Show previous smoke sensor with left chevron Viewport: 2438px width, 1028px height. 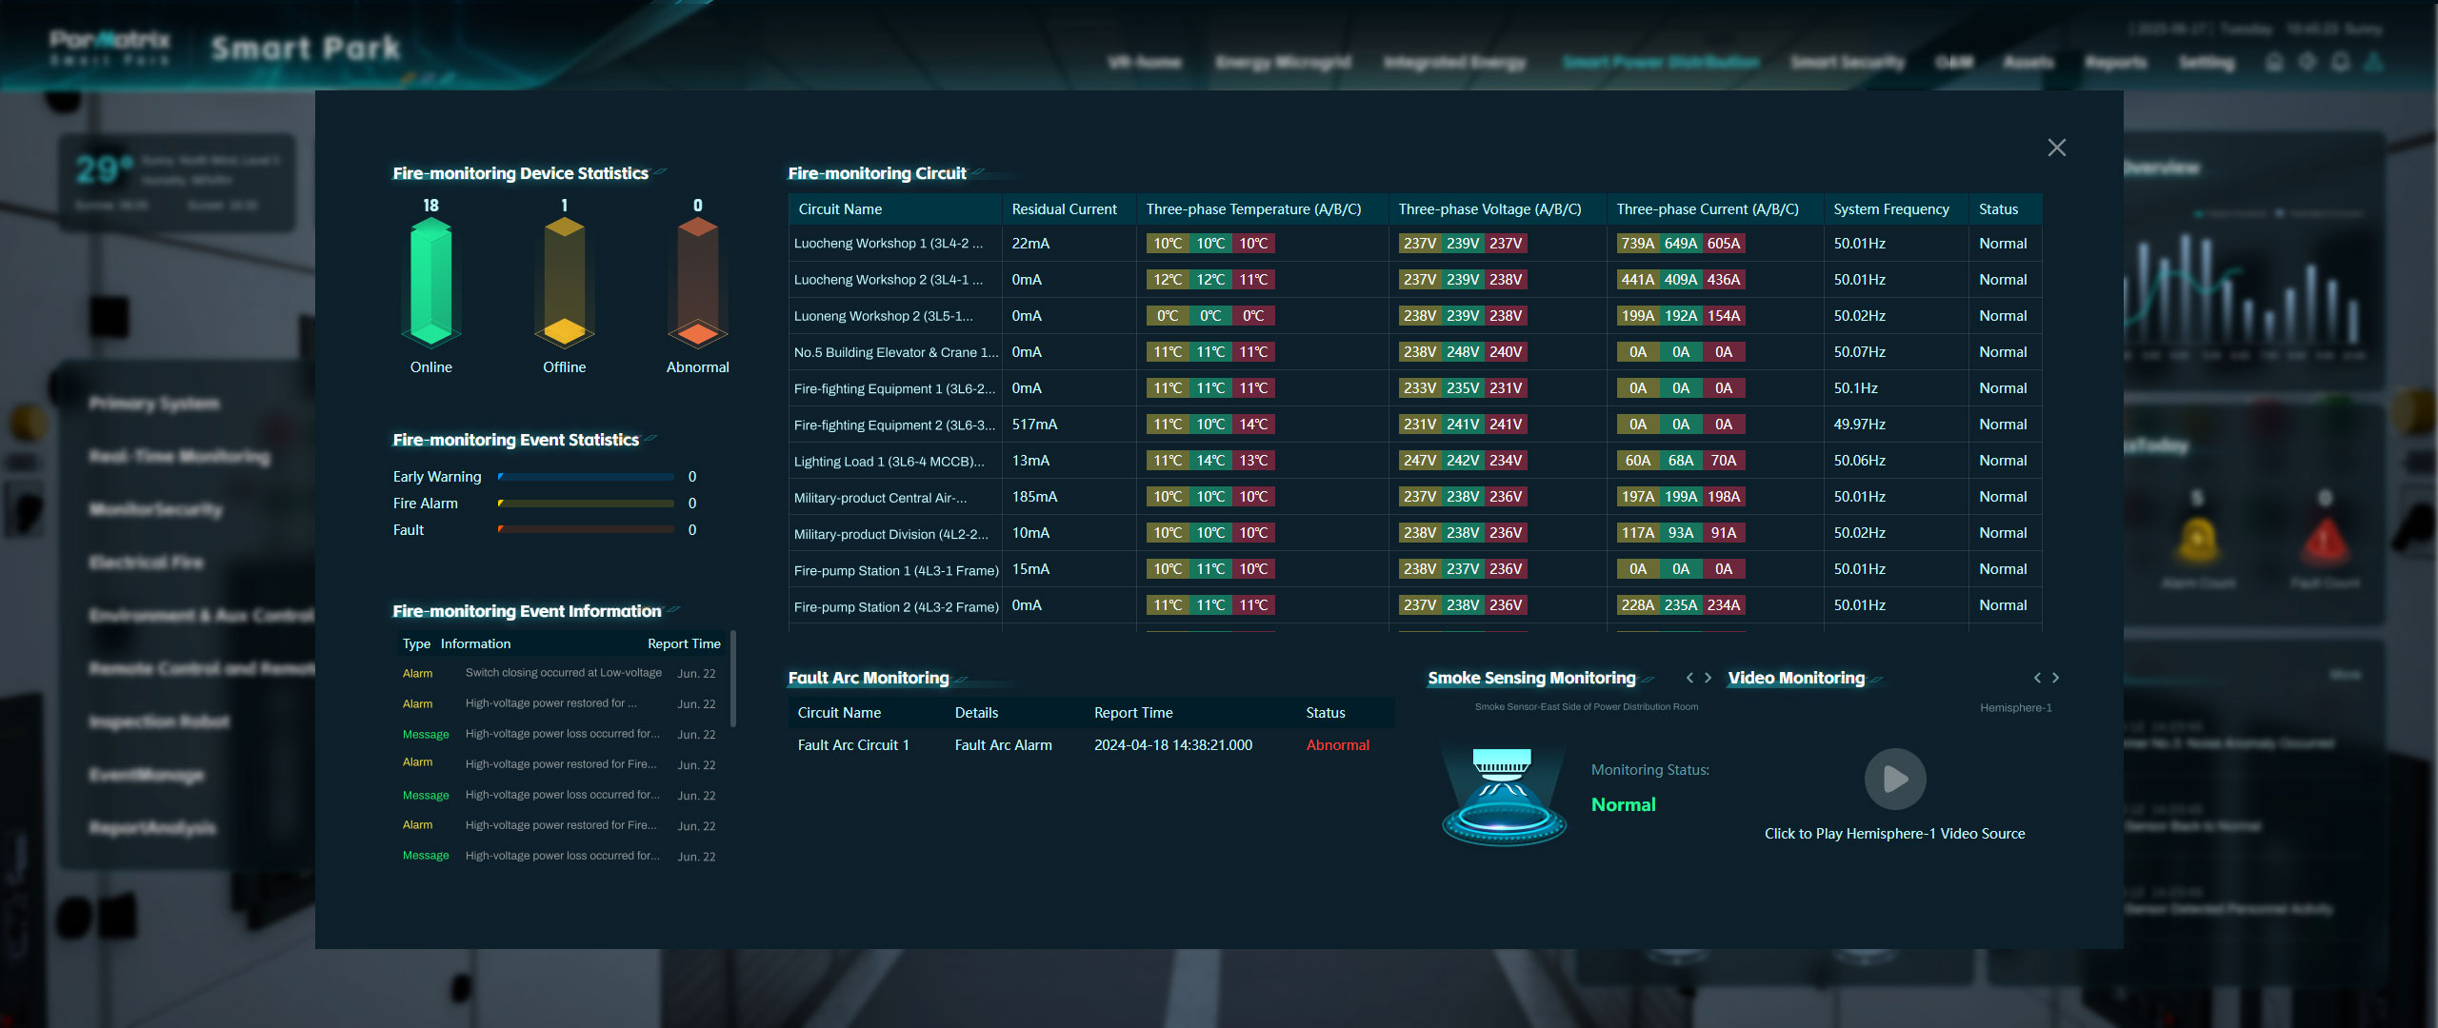click(x=1689, y=678)
